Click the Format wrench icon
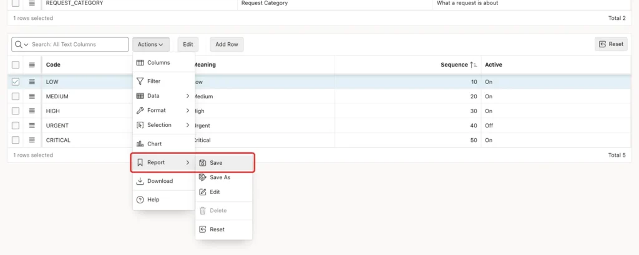This screenshot has width=639, height=255. click(140, 111)
